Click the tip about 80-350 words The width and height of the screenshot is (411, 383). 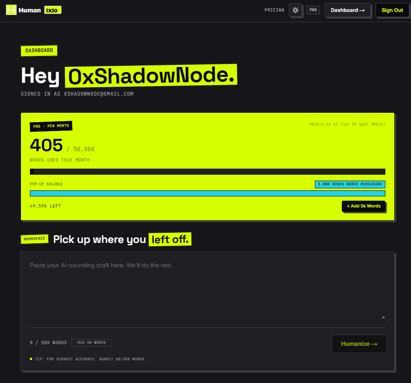(91, 359)
